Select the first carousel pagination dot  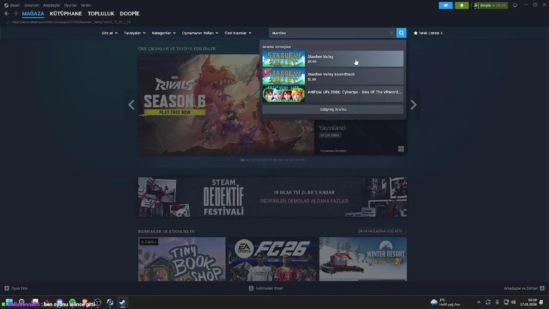[243, 160]
